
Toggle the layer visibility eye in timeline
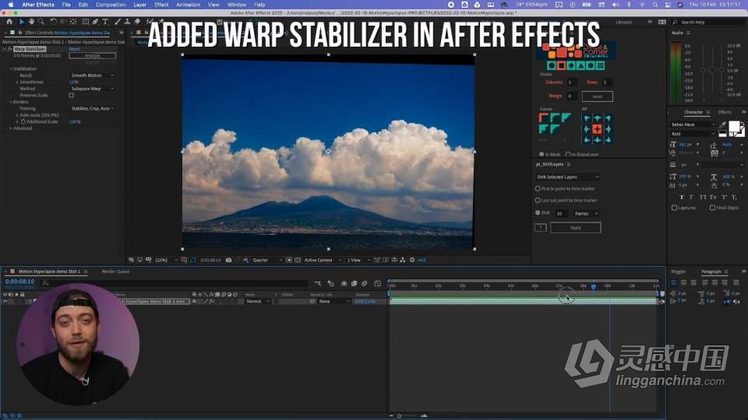[x=5, y=302]
